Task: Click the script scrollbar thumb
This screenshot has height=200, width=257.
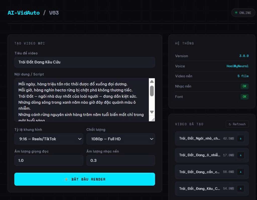Action: tap(152, 91)
